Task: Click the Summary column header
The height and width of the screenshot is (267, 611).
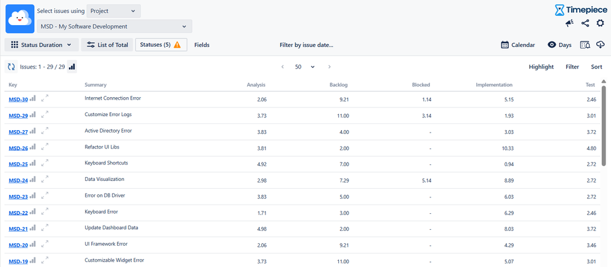Action: [x=95, y=85]
